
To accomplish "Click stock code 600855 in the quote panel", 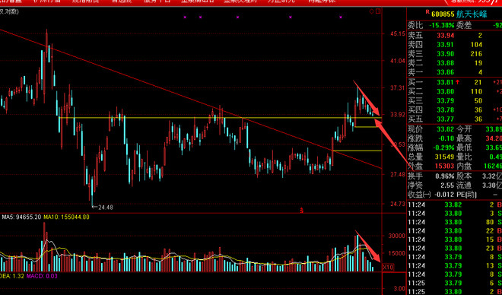I will pos(443,14).
